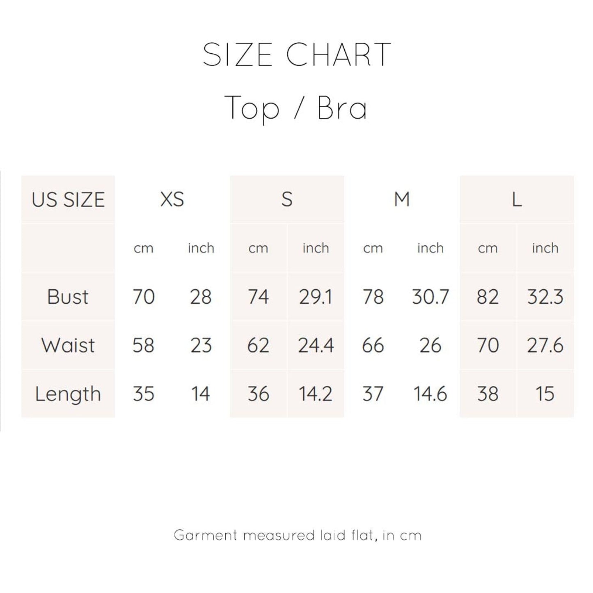The width and height of the screenshot is (593, 593).
Task: Select the Bust row label
Action: pos(68,297)
